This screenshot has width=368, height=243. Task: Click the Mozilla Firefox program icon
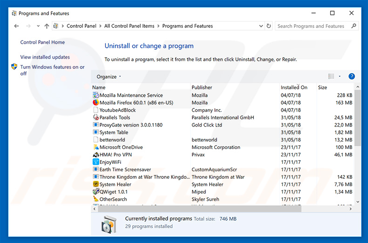coord(96,103)
